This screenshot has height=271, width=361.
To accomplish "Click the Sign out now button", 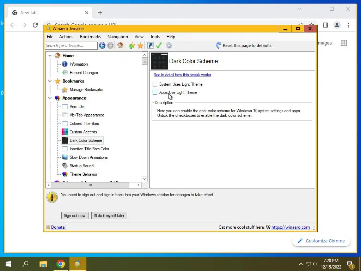I will pyautogui.click(x=75, y=216).
